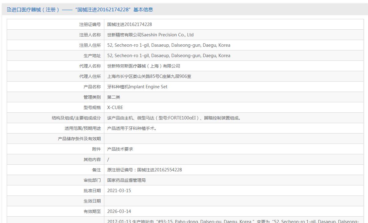Click the 有效期至 label
The width and height of the screenshot is (368, 223).
tap(92, 211)
